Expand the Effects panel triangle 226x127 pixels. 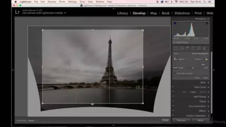(x=208, y=111)
